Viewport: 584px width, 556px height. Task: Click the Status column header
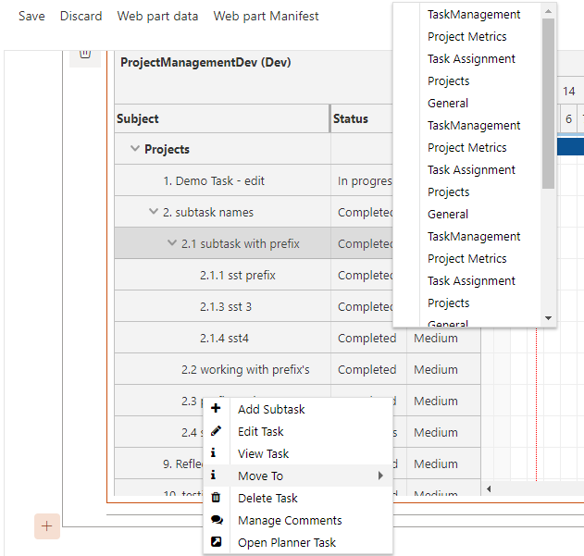[362, 118]
